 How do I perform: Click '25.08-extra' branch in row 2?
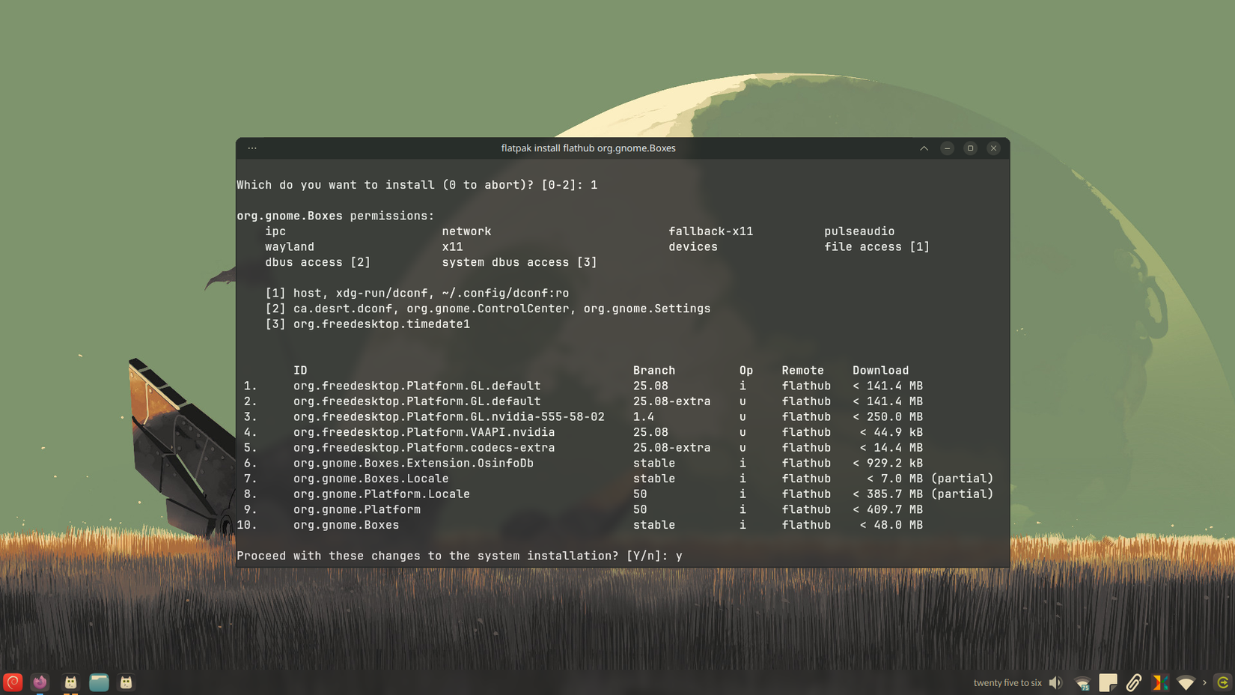pos(671,401)
